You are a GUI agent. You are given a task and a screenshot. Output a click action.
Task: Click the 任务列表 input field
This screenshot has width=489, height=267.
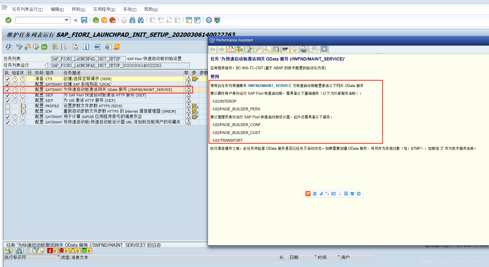click(x=88, y=59)
